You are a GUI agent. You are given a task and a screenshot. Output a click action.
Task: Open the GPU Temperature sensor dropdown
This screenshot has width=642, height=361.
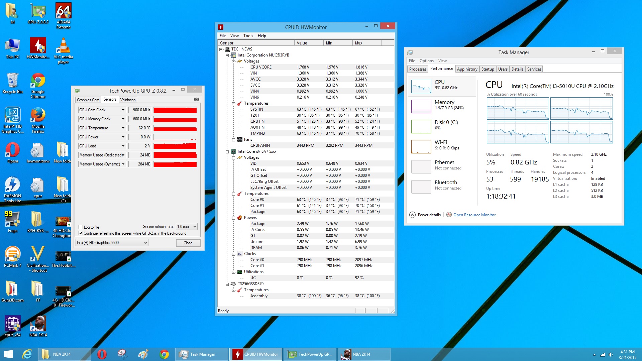tap(123, 128)
